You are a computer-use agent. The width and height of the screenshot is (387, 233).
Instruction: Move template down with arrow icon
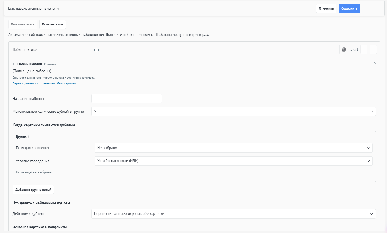(x=373, y=49)
